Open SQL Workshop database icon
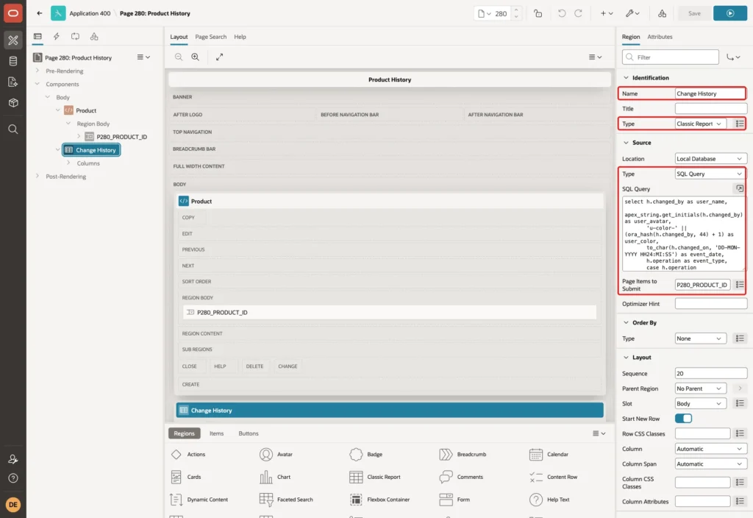The width and height of the screenshot is (753, 518). [13, 61]
